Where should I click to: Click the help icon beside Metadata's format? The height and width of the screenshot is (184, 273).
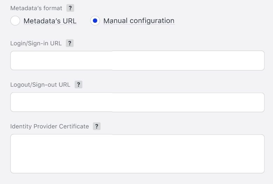[70, 8]
